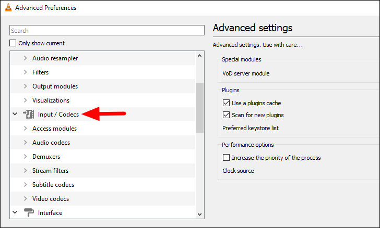This screenshot has width=380, height=228.
Task: Enable Only show current checkbox
Action: (13, 43)
